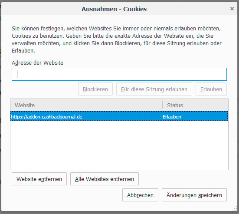Cancel the dialog with Abbrechen
The height and width of the screenshot is (214, 239).
tap(140, 195)
